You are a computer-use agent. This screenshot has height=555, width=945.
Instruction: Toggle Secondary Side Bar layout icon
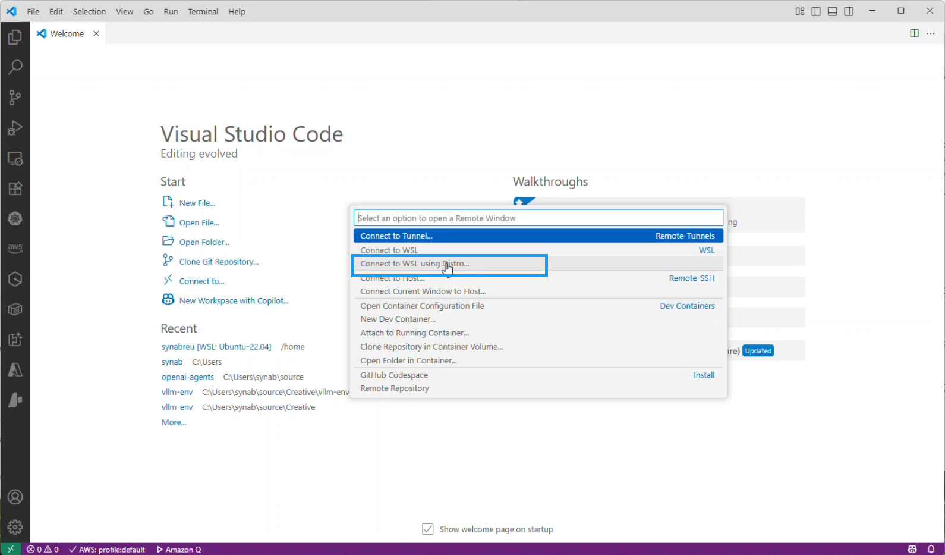849,11
